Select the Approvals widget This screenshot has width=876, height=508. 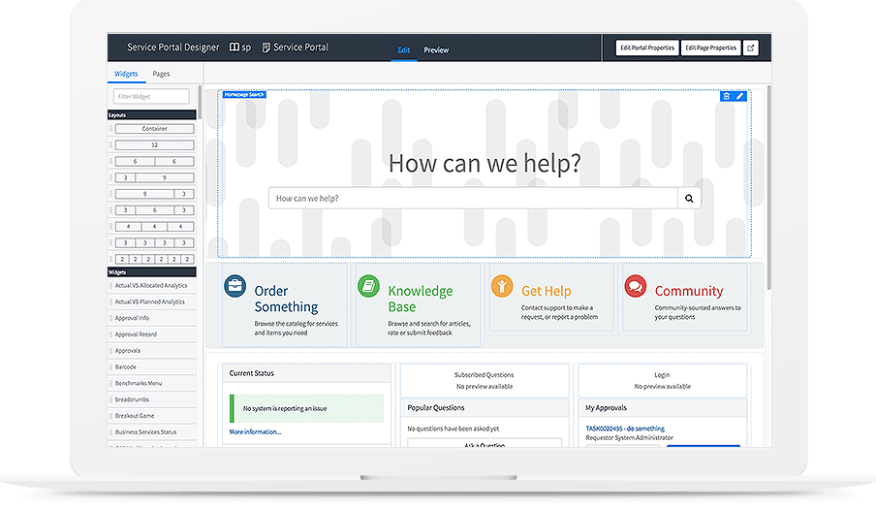(152, 351)
